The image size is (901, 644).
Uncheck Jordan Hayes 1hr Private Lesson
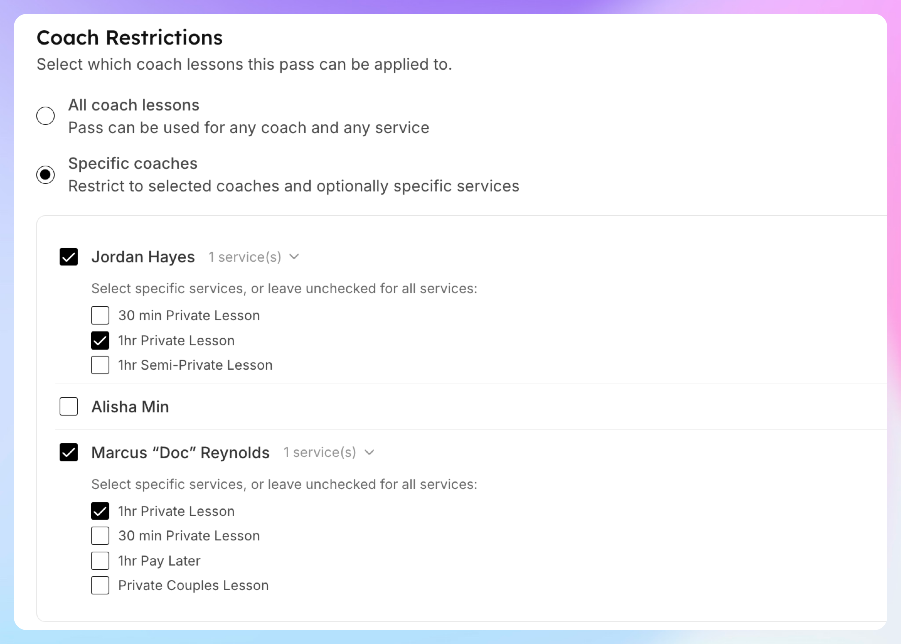tap(100, 341)
